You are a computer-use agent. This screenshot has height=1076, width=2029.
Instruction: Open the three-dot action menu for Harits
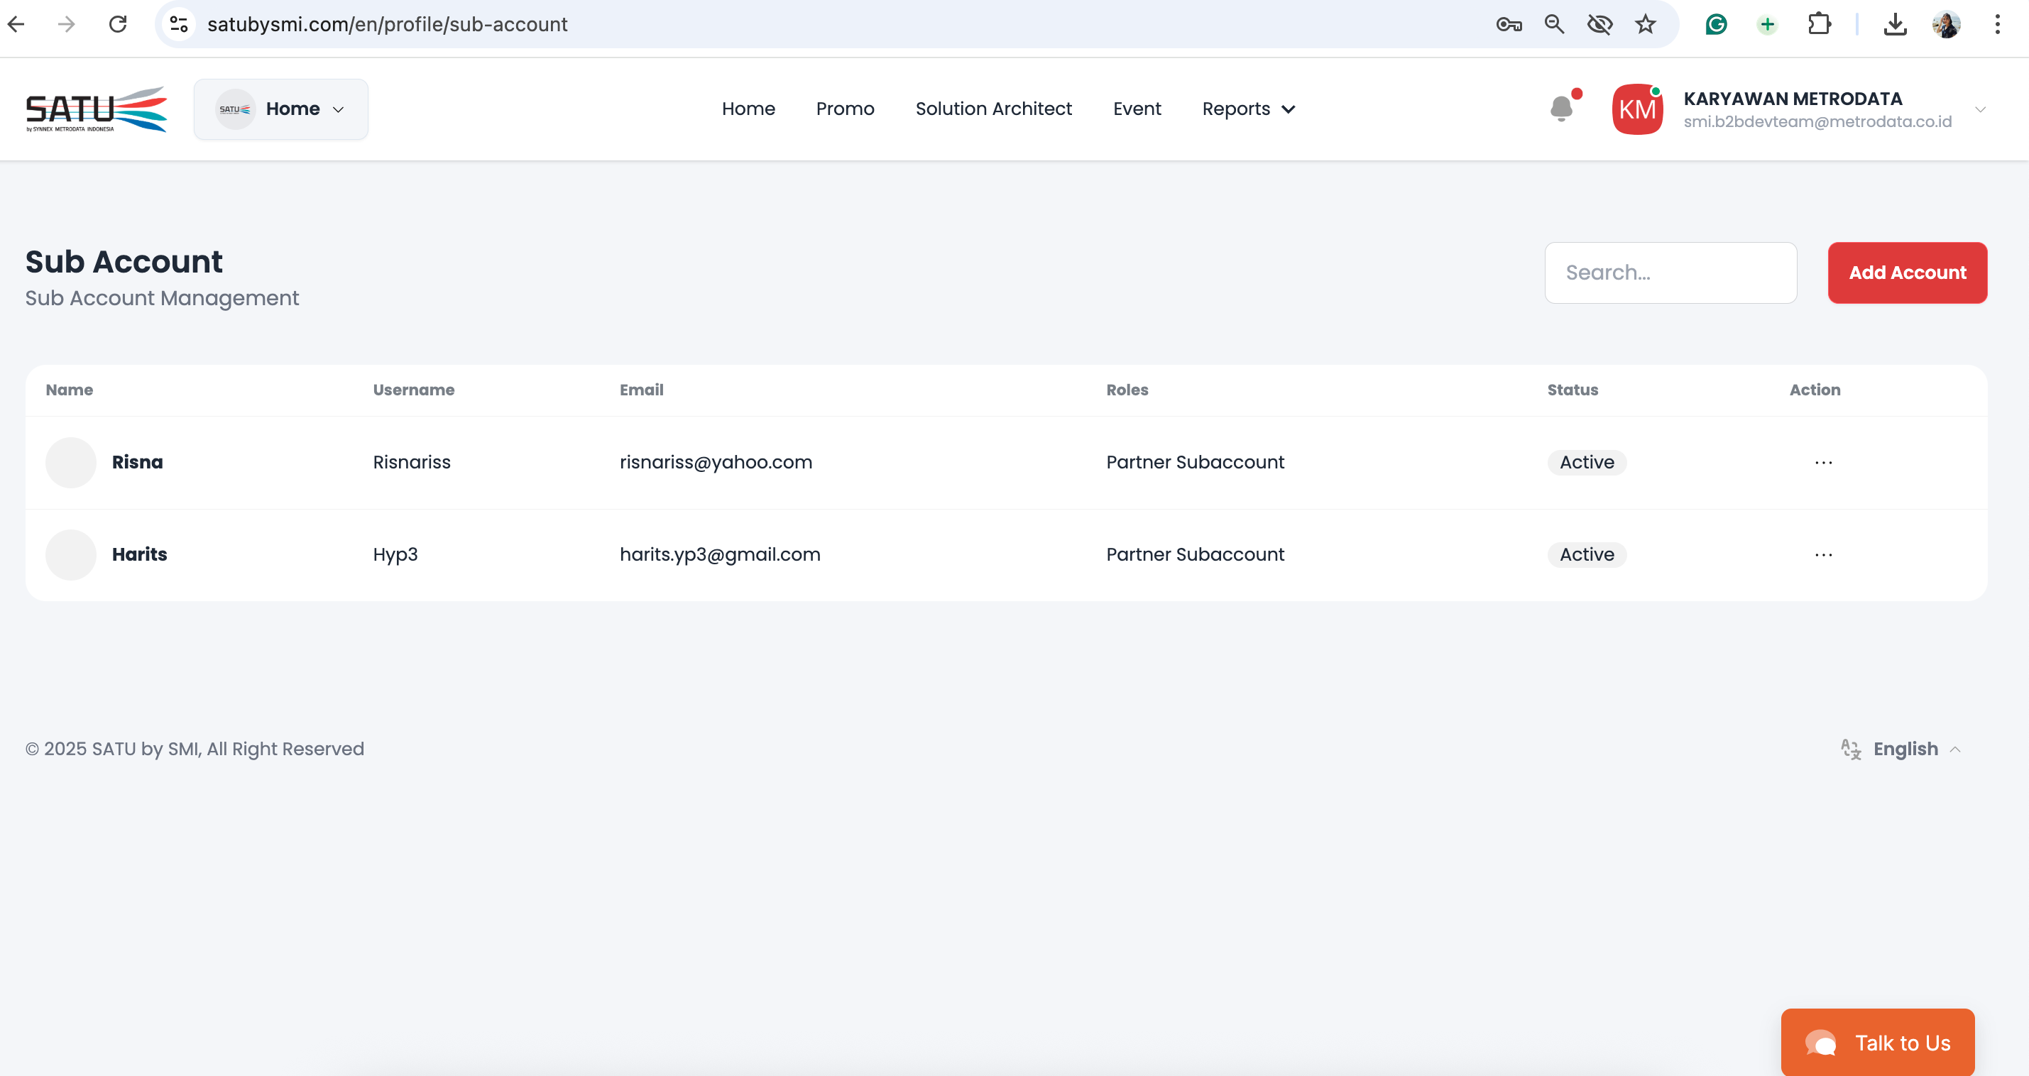(1822, 554)
